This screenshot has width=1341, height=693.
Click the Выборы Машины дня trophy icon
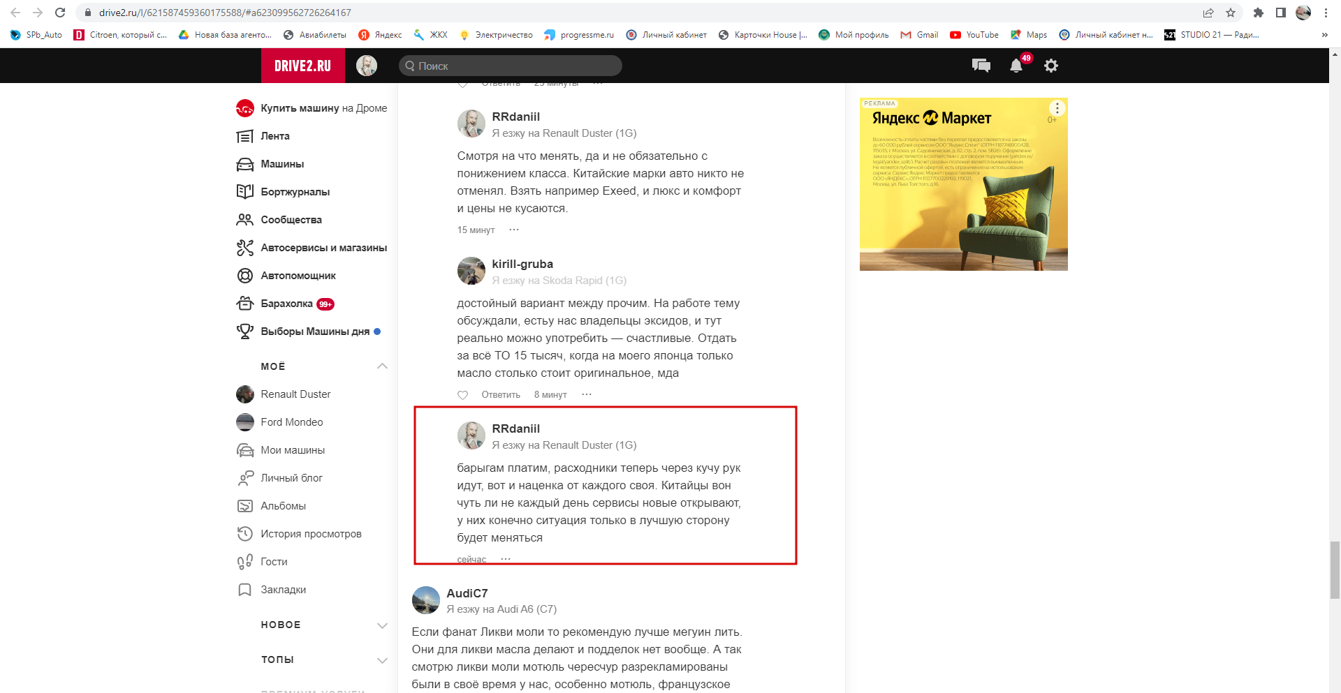[x=245, y=331]
